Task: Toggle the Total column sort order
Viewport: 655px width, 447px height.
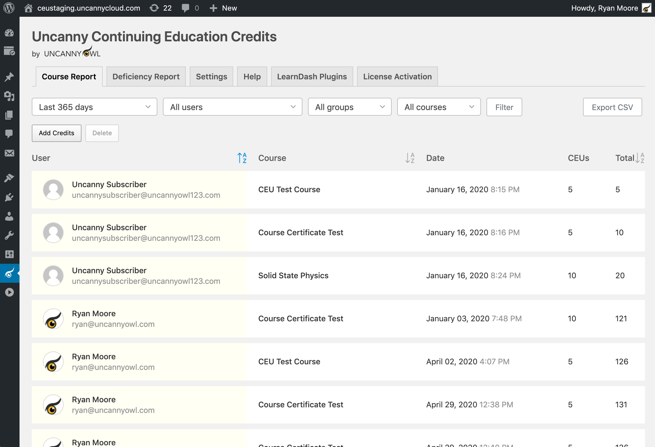Action: (x=639, y=158)
